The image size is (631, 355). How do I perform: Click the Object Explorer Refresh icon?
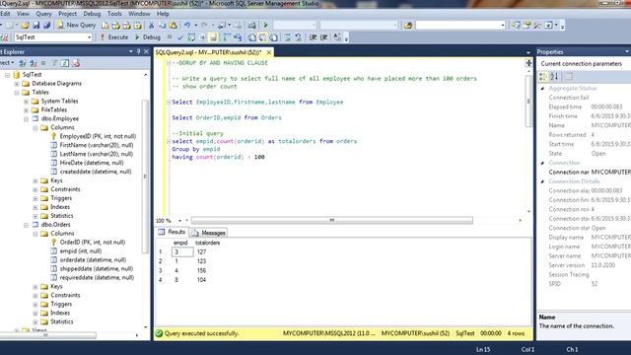(65, 63)
